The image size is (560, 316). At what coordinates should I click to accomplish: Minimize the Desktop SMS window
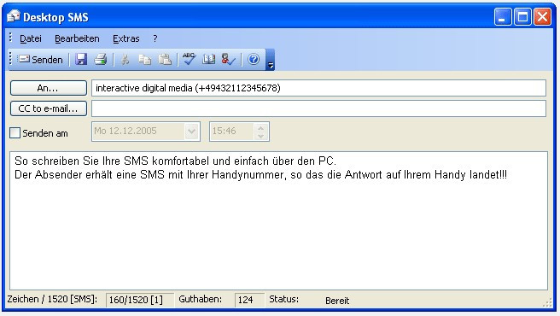click(x=503, y=17)
